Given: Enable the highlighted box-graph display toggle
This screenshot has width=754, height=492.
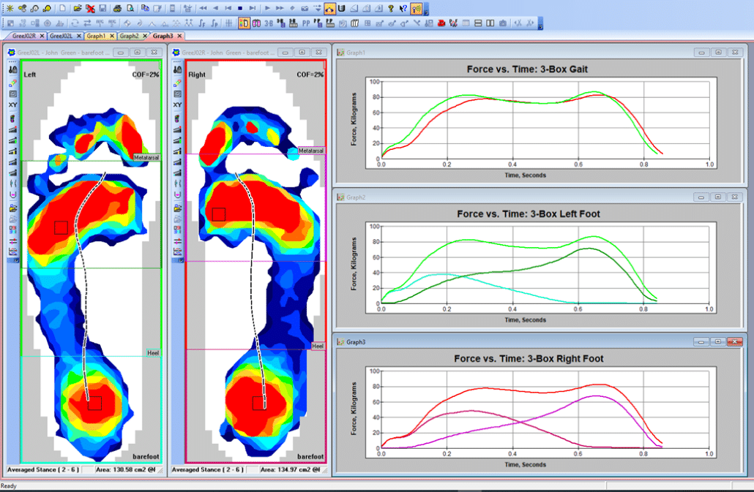Looking at the screenshot, I should 244,23.
